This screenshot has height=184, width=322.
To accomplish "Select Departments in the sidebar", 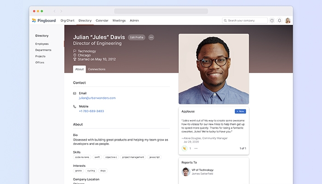I will 43,50.
